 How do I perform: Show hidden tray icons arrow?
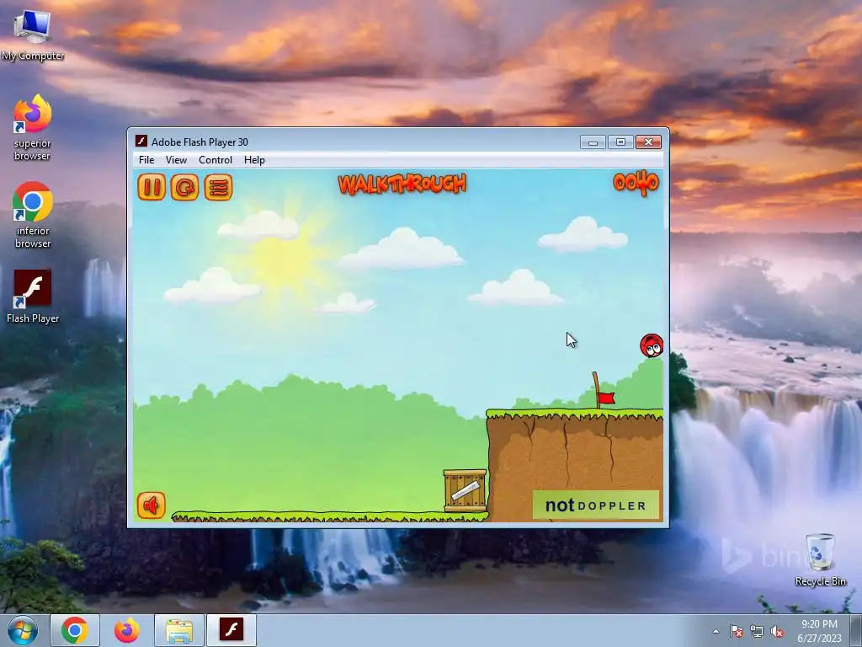[x=716, y=632]
